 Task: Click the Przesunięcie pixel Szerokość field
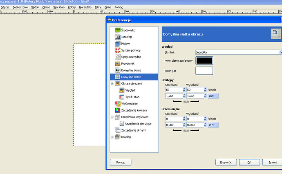pos(174,118)
